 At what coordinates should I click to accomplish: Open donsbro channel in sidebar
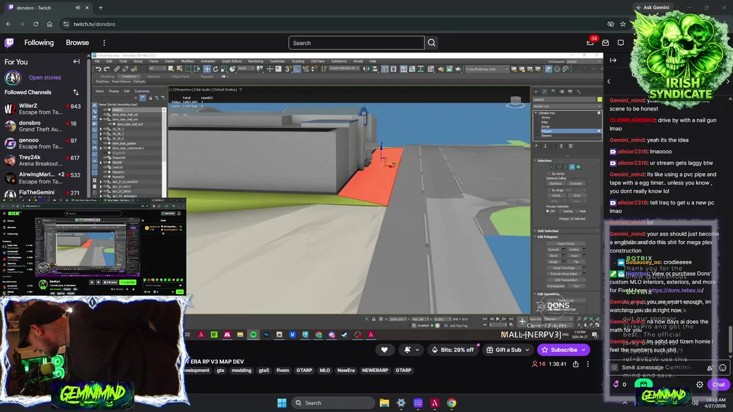(43, 126)
